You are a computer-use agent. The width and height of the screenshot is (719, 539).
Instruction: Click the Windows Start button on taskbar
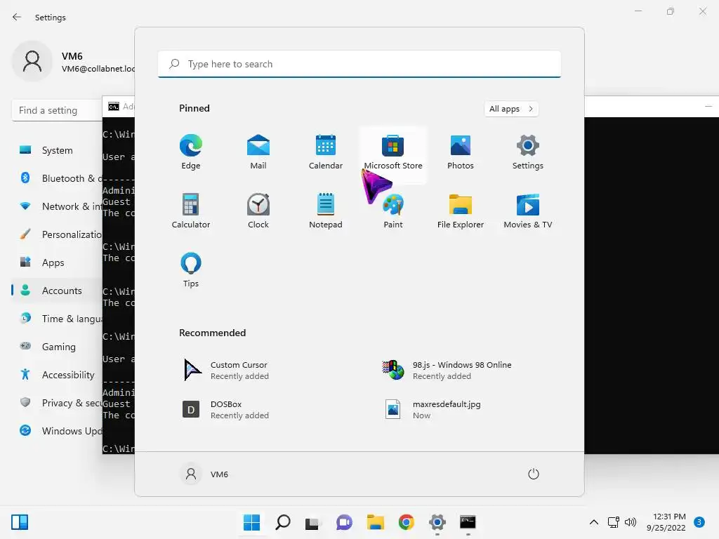(251, 522)
